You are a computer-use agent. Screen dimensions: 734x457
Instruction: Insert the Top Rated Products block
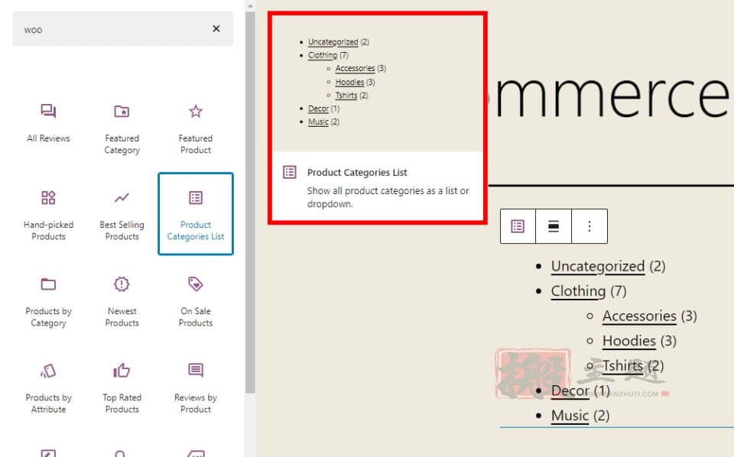122,387
